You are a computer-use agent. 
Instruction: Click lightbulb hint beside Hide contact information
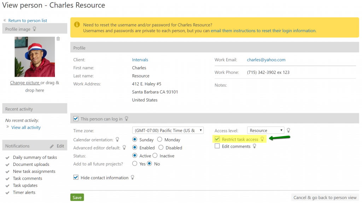pyautogui.click(x=133, y=178)
